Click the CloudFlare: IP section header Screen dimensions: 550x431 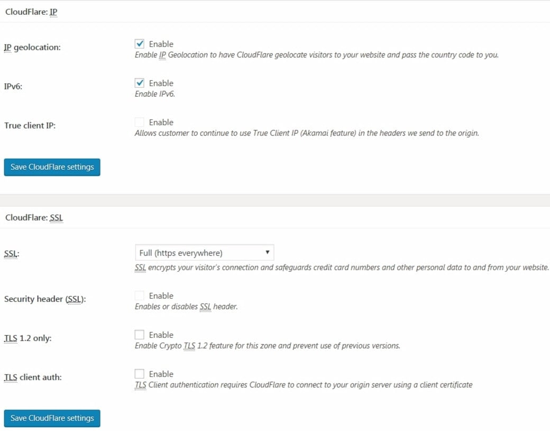(31, 12)
